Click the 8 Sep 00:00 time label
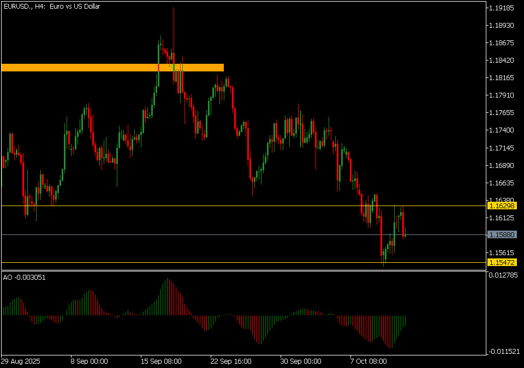The width and height of the screenshot is (524, 368). click(89, 361)
